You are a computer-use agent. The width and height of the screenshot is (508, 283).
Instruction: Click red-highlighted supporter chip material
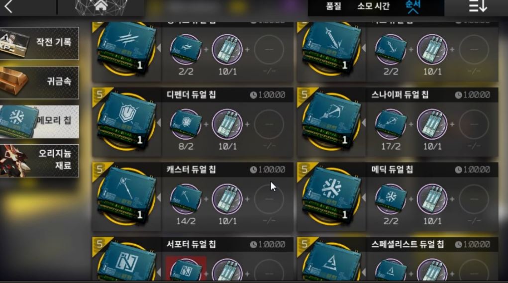coord(186,269)
